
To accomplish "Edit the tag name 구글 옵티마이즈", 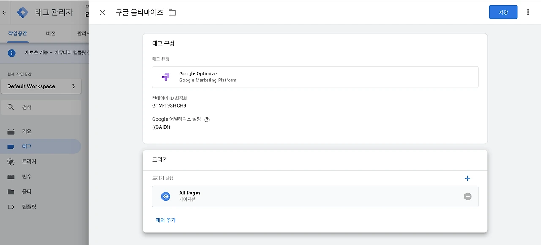I will click(139, 13).
